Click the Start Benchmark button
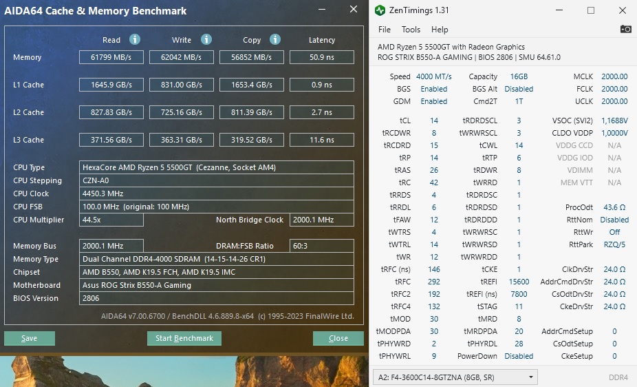Image resolution: width=637 pixels, height=387 pixels. [x=184, y=338]
